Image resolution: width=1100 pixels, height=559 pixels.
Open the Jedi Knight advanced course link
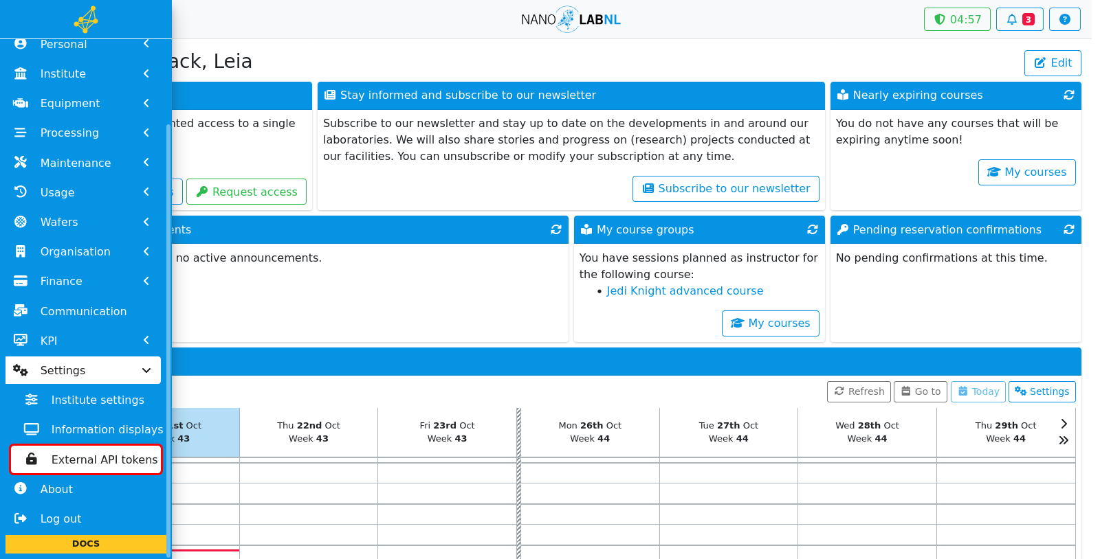685,291
